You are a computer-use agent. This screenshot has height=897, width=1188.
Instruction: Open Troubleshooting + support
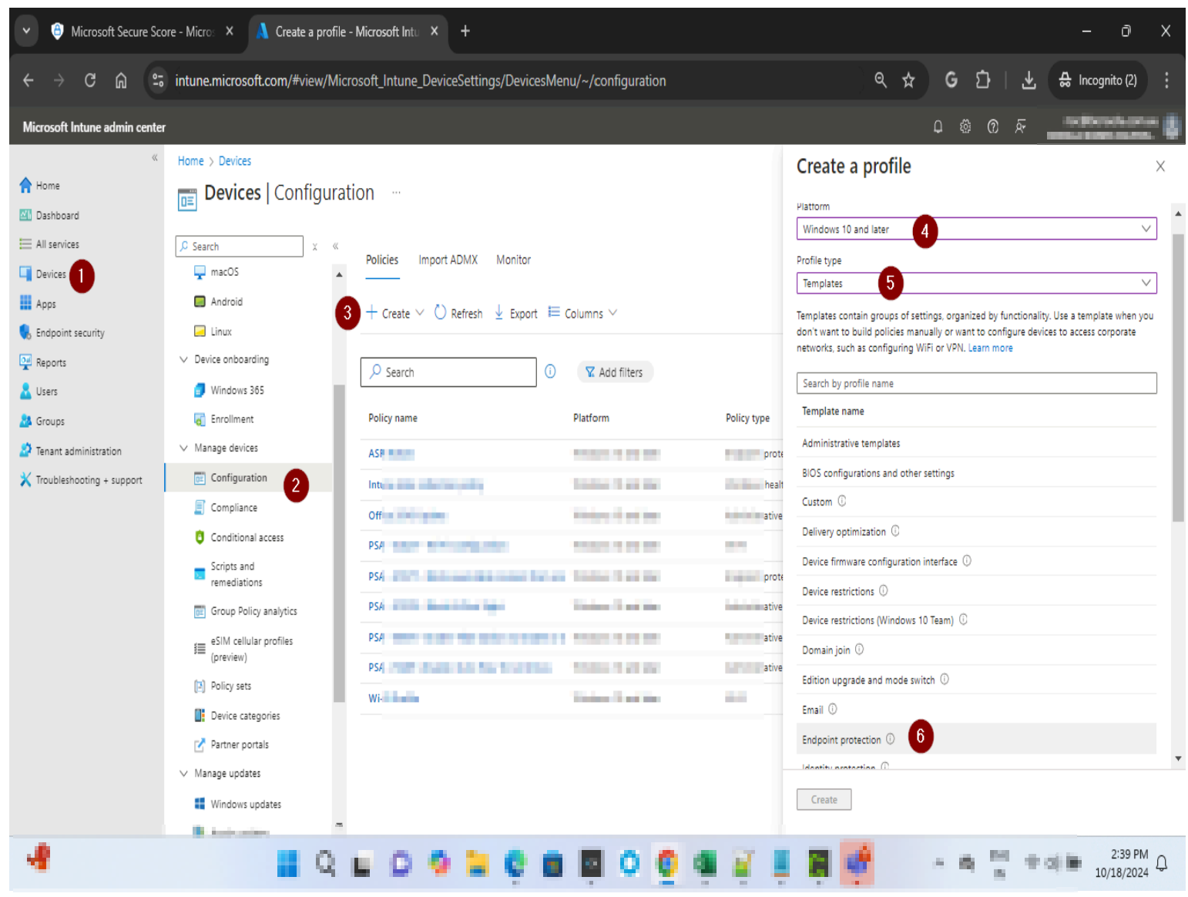click(x=81, y=480)
